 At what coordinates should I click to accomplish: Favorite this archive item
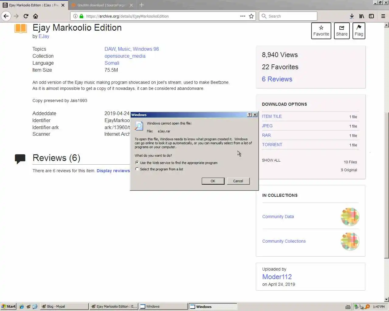(321, 31)
